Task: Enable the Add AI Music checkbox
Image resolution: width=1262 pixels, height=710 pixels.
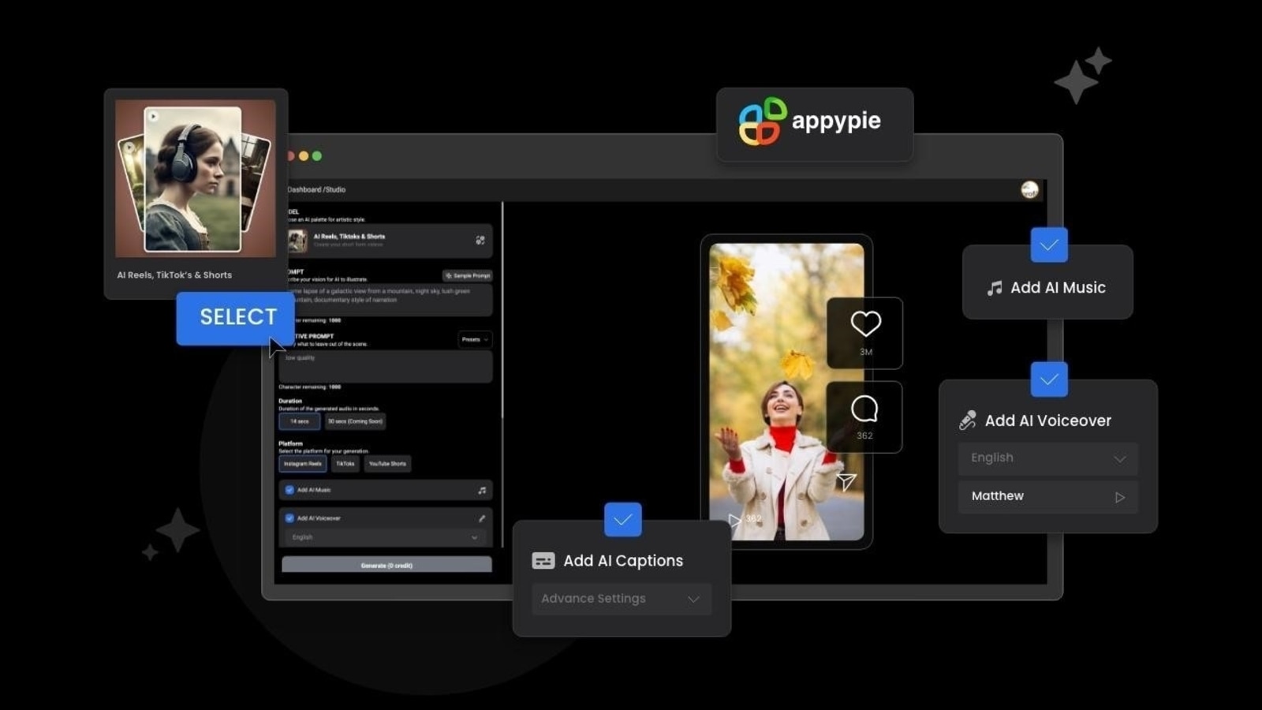Action: coord(289,490)
